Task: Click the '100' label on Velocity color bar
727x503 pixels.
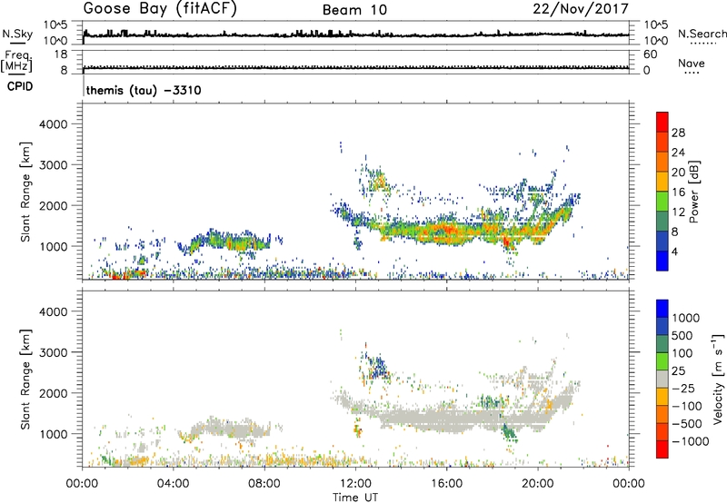Action: 682,353
